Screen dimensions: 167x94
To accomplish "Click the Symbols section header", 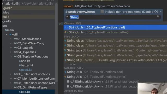I will click(x=74, y=68).
